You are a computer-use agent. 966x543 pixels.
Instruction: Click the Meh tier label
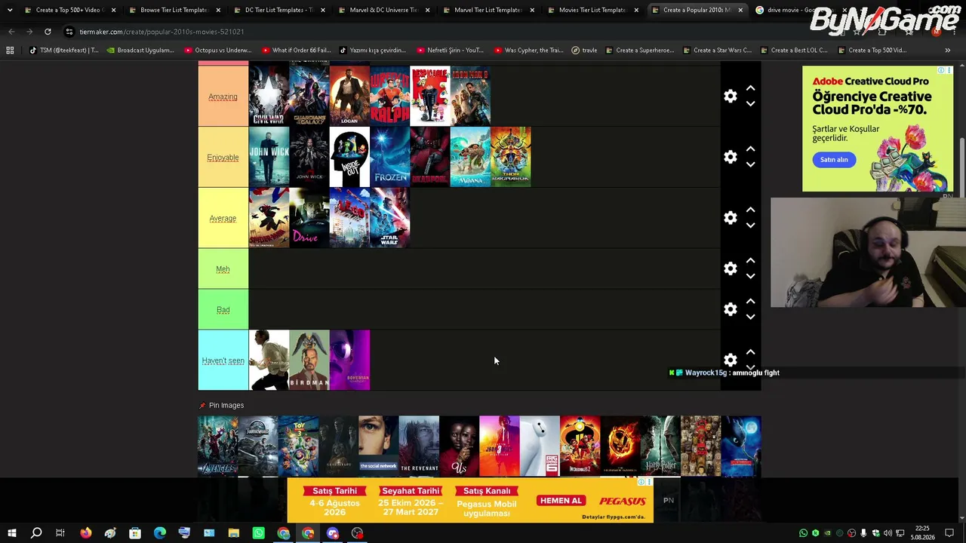[x=223, y=268]
